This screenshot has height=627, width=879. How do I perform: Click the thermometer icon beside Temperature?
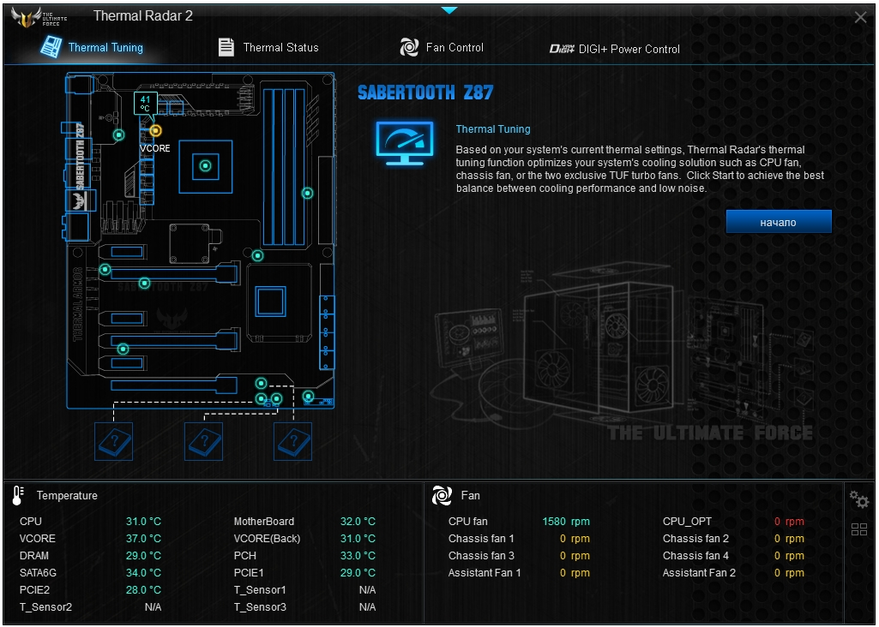[x=18, y=495]
